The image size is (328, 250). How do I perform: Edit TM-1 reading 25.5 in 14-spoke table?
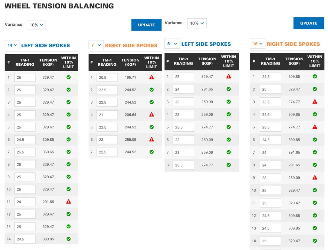25,152
